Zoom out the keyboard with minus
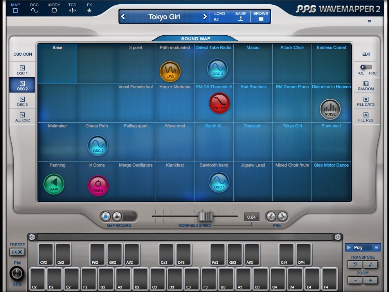 point(355,280)
